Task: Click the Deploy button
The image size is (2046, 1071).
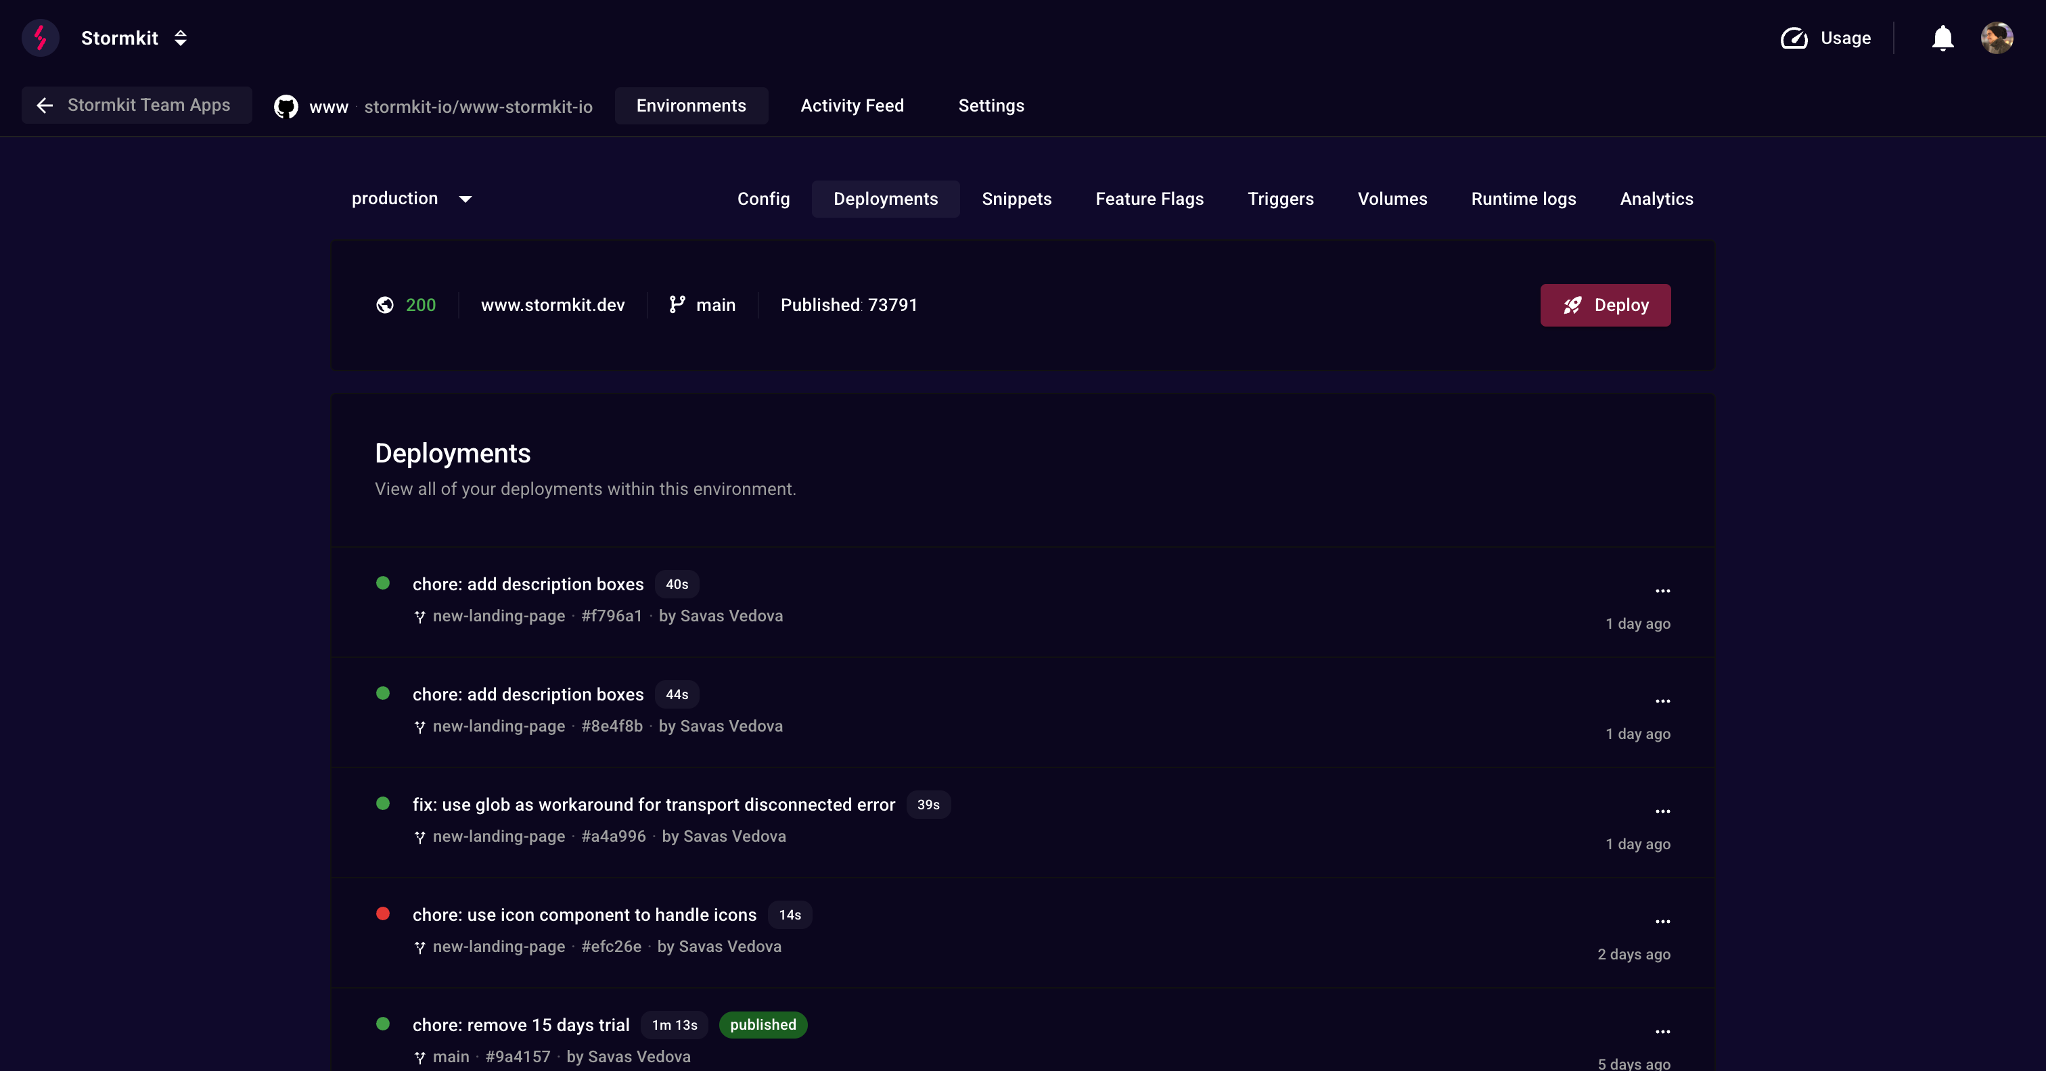Action: point(1604,305)
